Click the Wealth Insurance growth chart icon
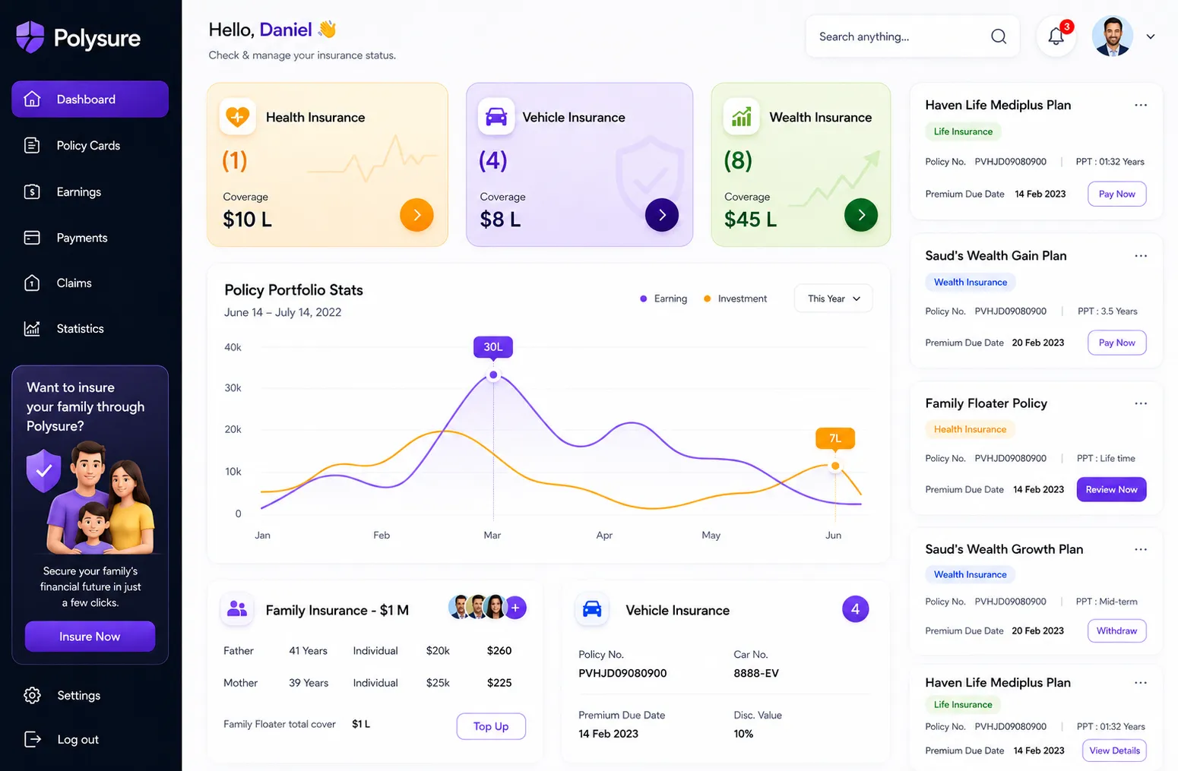 [741, 117]
